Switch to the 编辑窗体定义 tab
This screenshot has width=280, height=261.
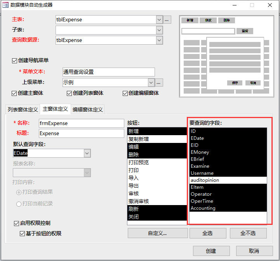88,109
